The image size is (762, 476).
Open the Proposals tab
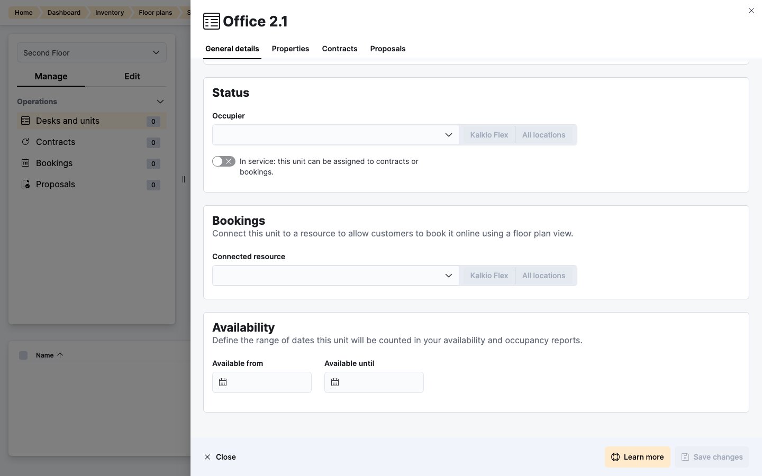tap(388, 49)
